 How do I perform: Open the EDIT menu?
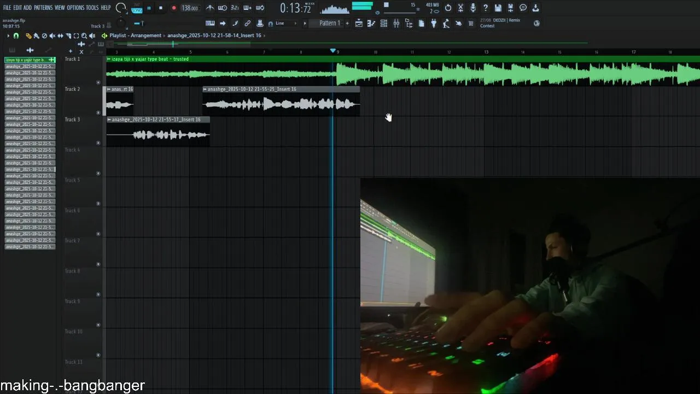tap(17, 8)
